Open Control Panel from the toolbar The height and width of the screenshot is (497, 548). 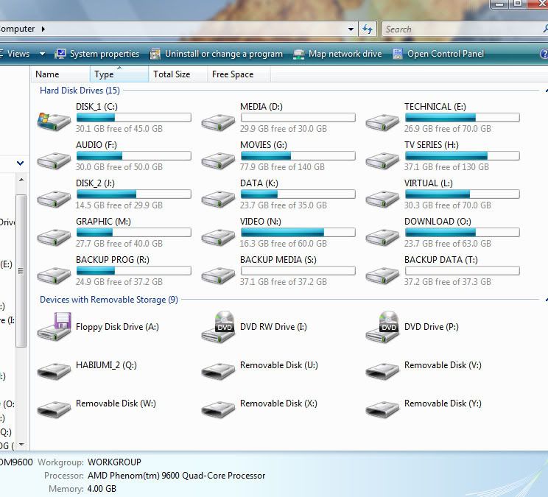point(438,54)
